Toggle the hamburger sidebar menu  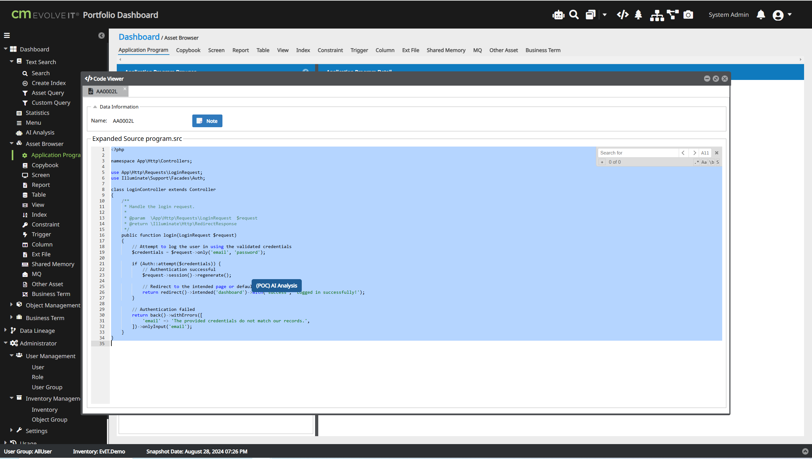pyautogui.click(x=7, y=35)
